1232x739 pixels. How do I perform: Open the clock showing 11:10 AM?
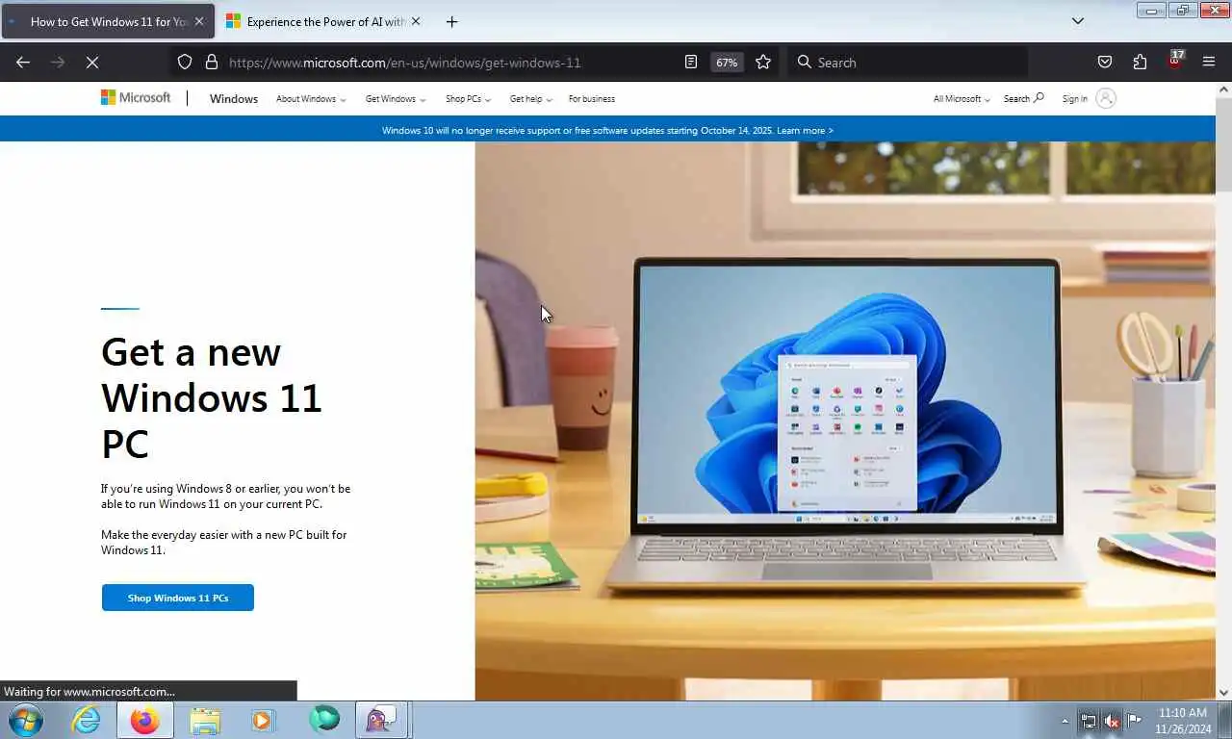coord(1182,721)
